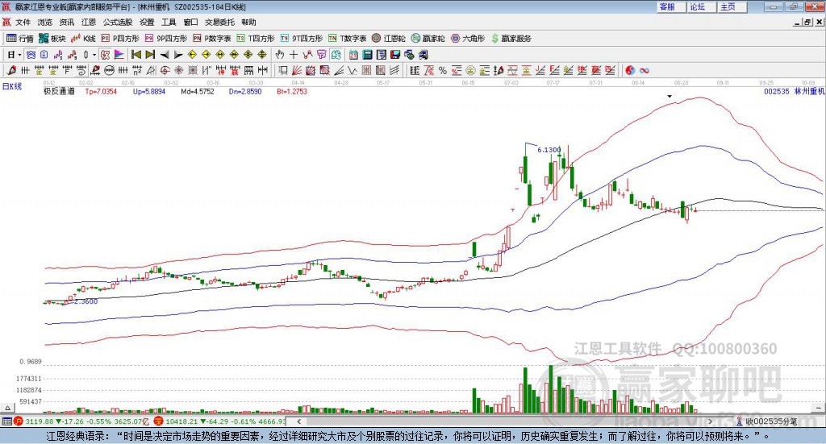This screenshot has height=444, width=826.
Task: Click the black right arrow icon
Action: [178, 55]
